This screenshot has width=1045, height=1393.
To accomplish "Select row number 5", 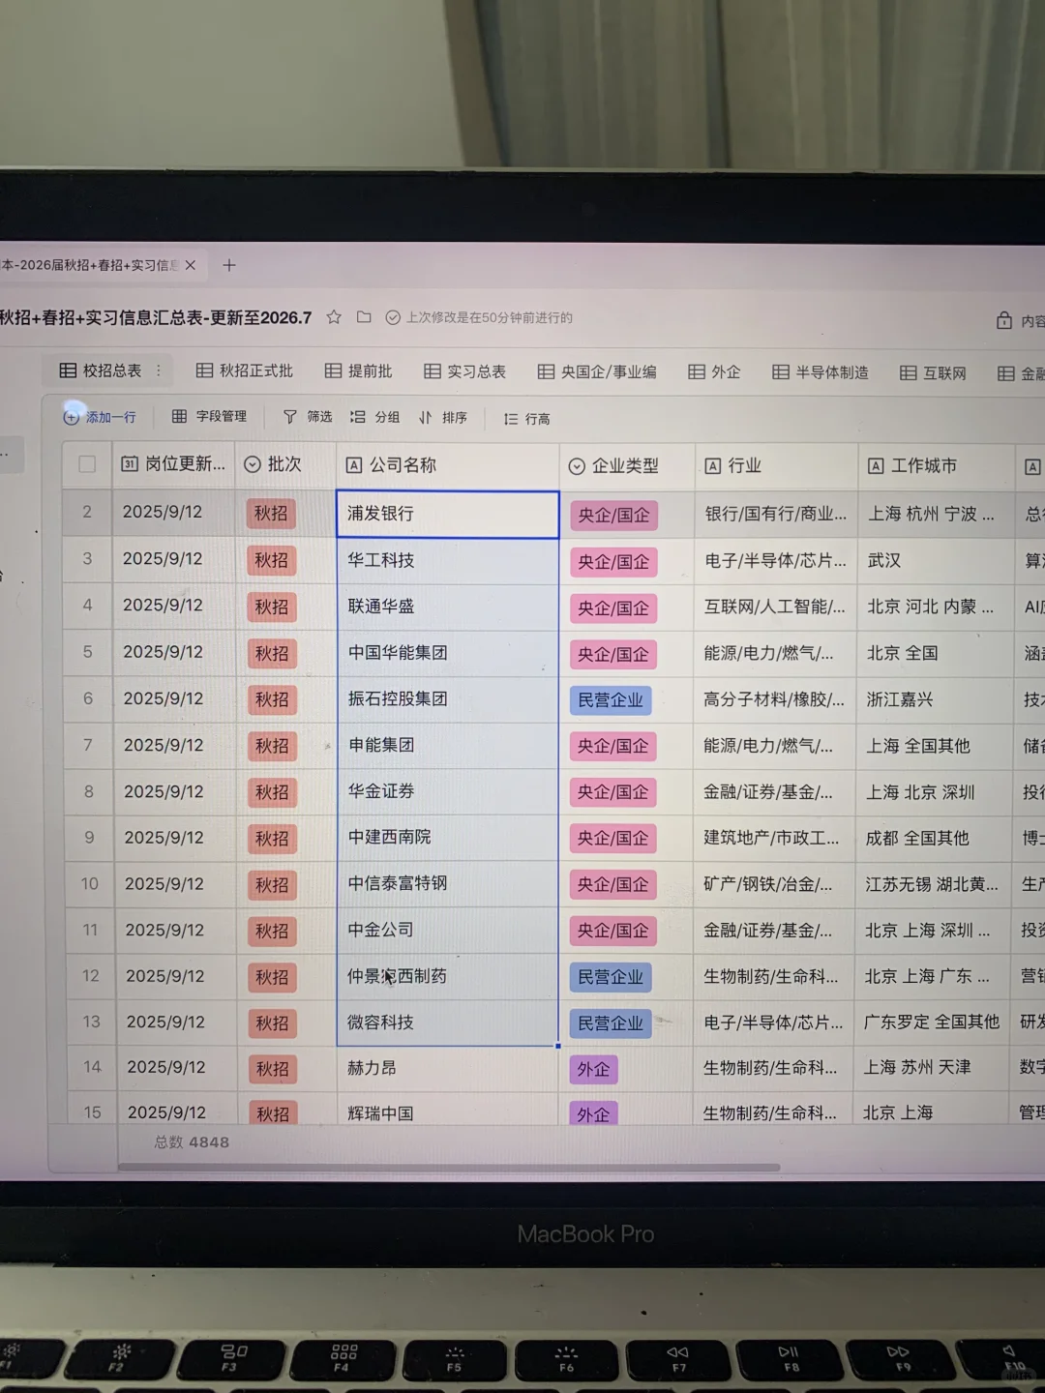I will click(x=88, y=652).
